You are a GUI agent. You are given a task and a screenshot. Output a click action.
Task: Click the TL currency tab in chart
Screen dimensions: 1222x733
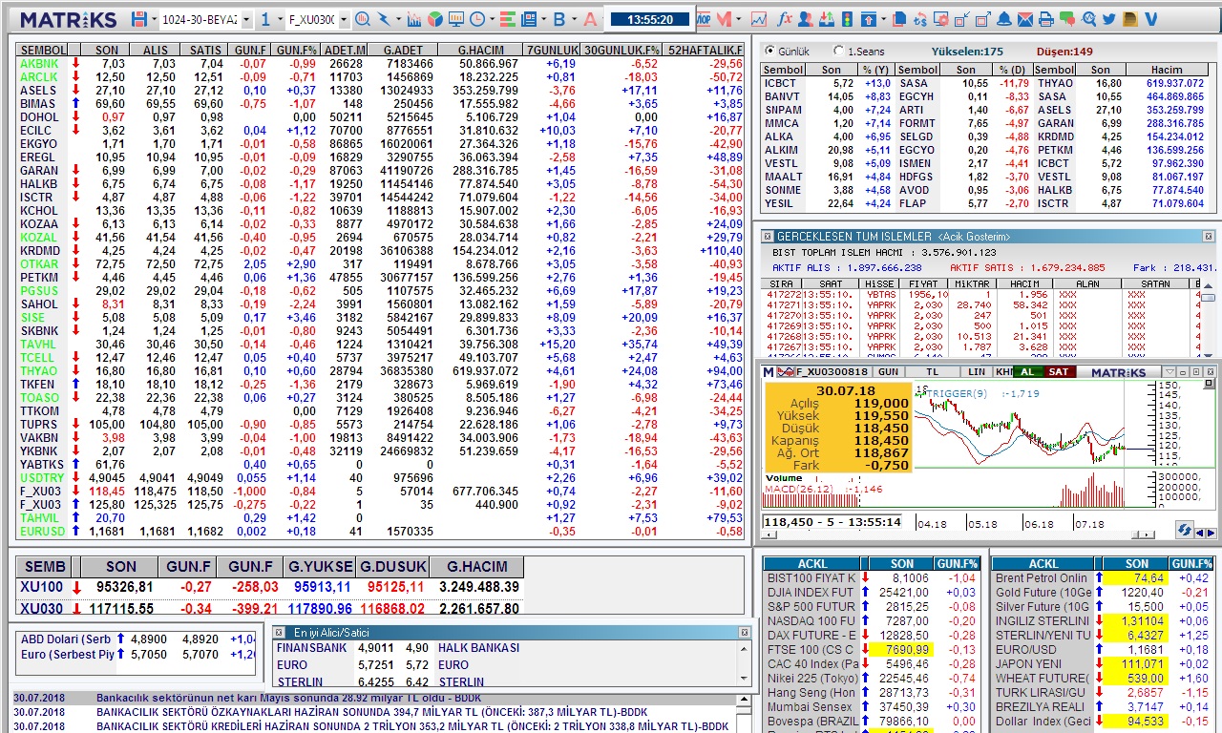[x=933, y=371]
